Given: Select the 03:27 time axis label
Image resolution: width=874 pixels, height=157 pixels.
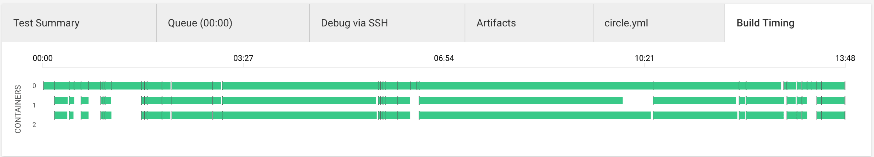Looking at the screenshot, I should pyautogui.click(x=243, y=58).
